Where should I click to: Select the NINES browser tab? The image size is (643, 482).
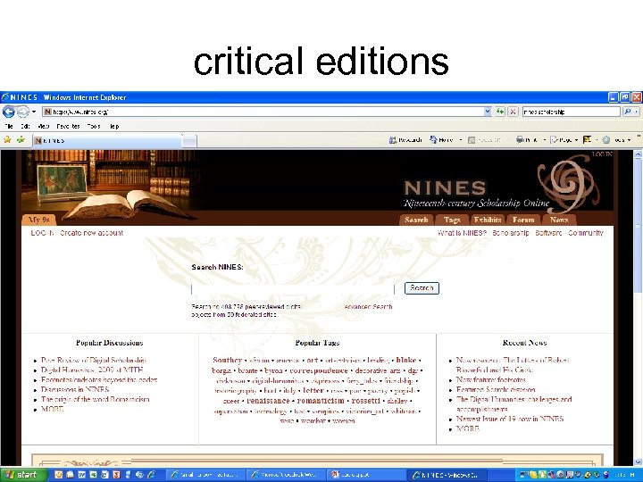tap(106, 141)
